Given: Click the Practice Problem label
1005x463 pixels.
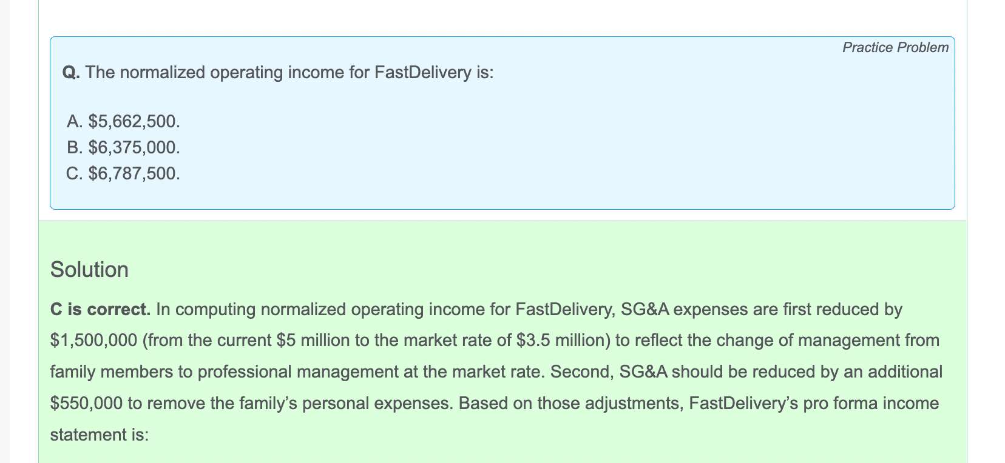Looking at the screenshot, I should (x=895, y=47).
